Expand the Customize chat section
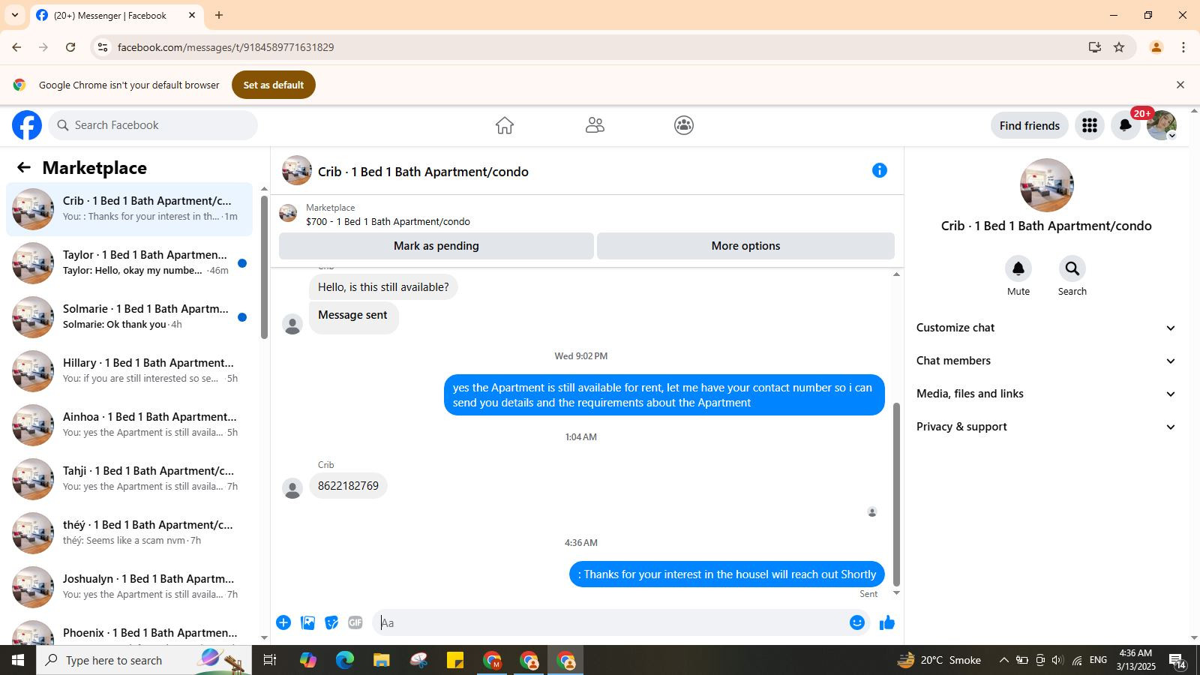The image size is (1200, 675). coord(1046,328)
